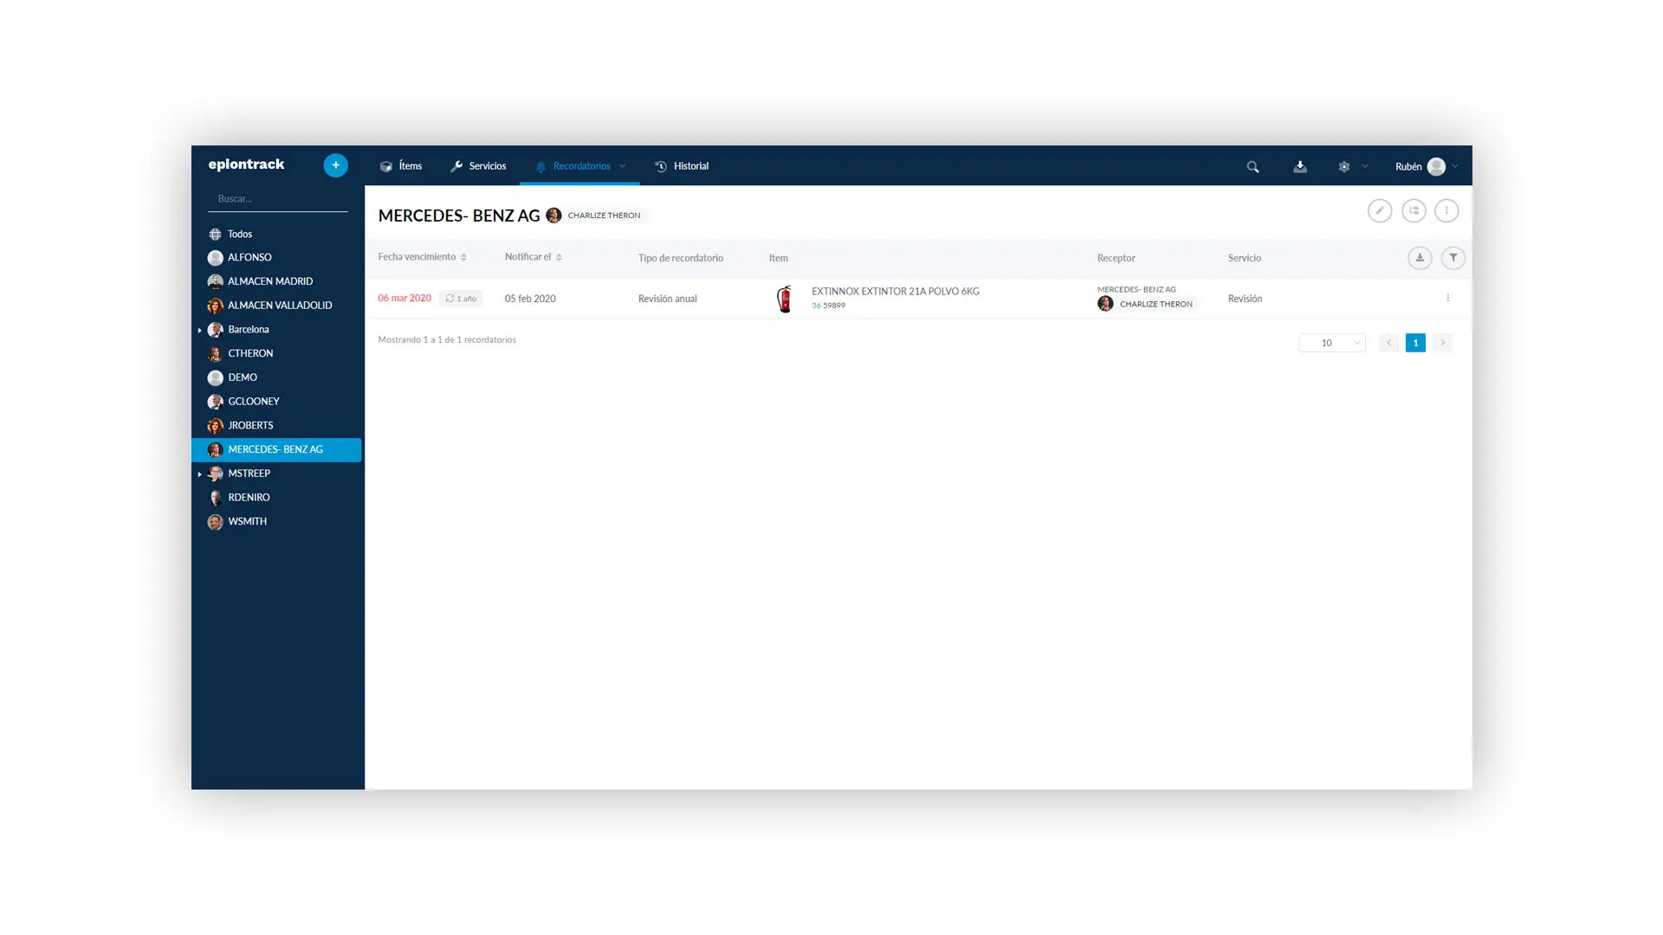Expand the settings gear dropdown arrow

[x=1365, y=166]
